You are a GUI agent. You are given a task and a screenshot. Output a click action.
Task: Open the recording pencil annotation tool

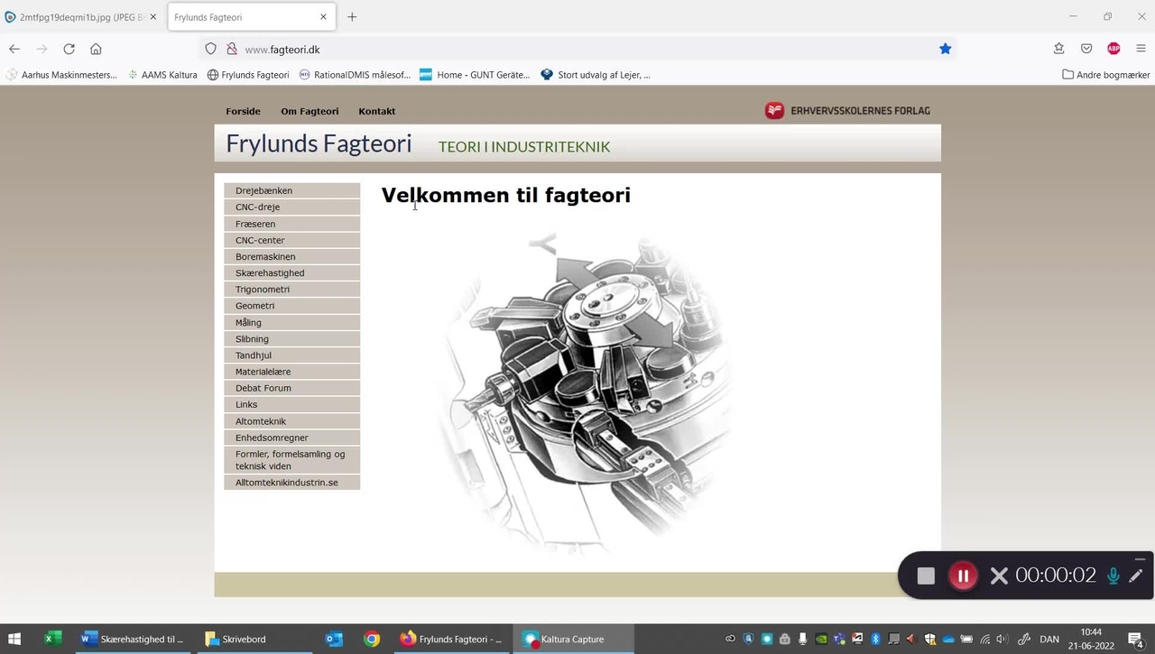coord(1136,576)
